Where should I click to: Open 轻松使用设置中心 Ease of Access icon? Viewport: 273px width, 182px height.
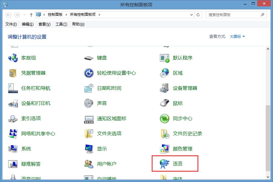point(88,73)
